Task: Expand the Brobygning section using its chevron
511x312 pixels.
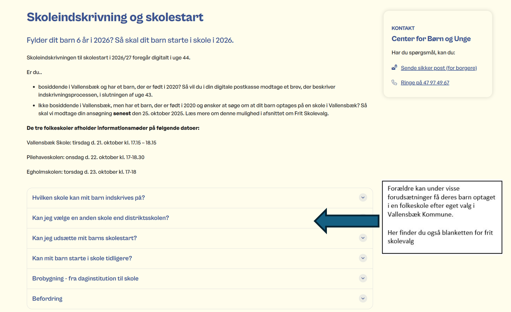Action: pos(363,278)
